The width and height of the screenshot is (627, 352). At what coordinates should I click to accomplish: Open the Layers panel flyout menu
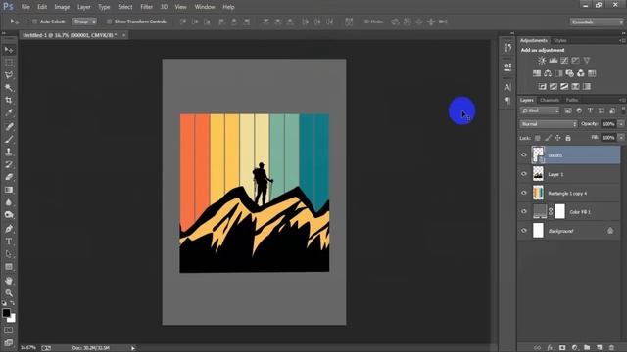(x=622, y=100)
